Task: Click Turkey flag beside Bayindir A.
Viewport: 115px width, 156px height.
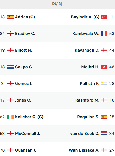Action: coord(104,17)
